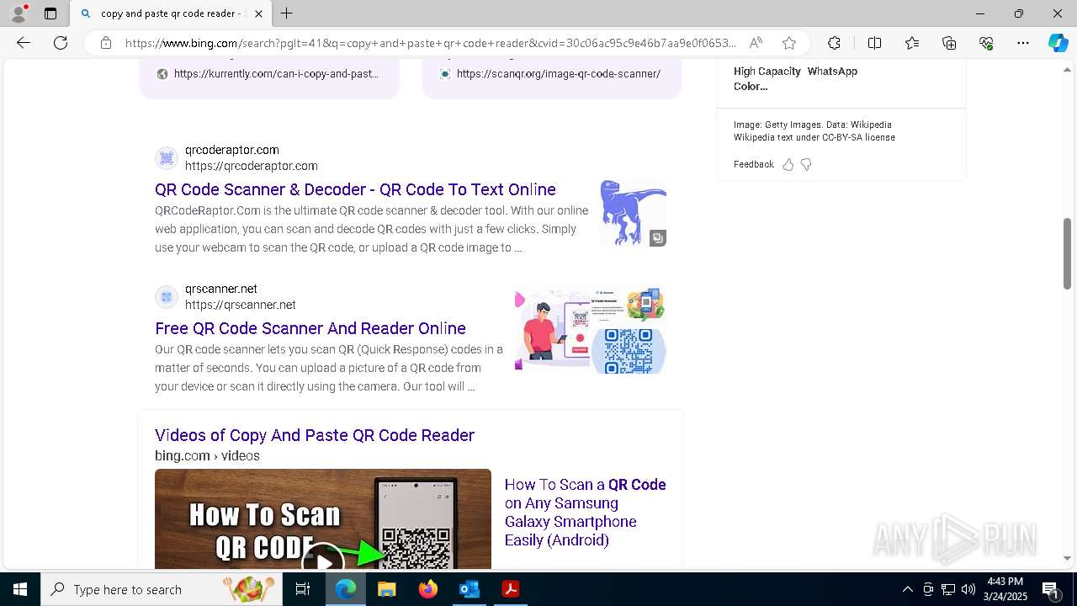The image size is (1077, 606).
Task: Show hidden system tray icons
Action: click(907, 589)
